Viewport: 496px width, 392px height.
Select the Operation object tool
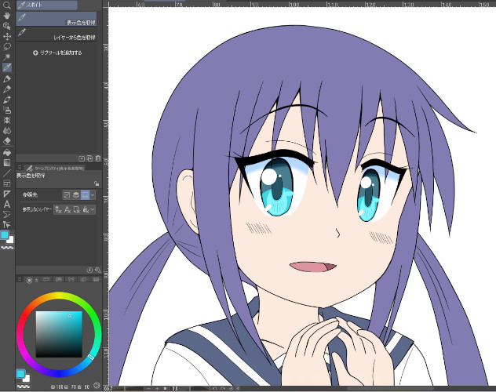click(x=6, y=26)
